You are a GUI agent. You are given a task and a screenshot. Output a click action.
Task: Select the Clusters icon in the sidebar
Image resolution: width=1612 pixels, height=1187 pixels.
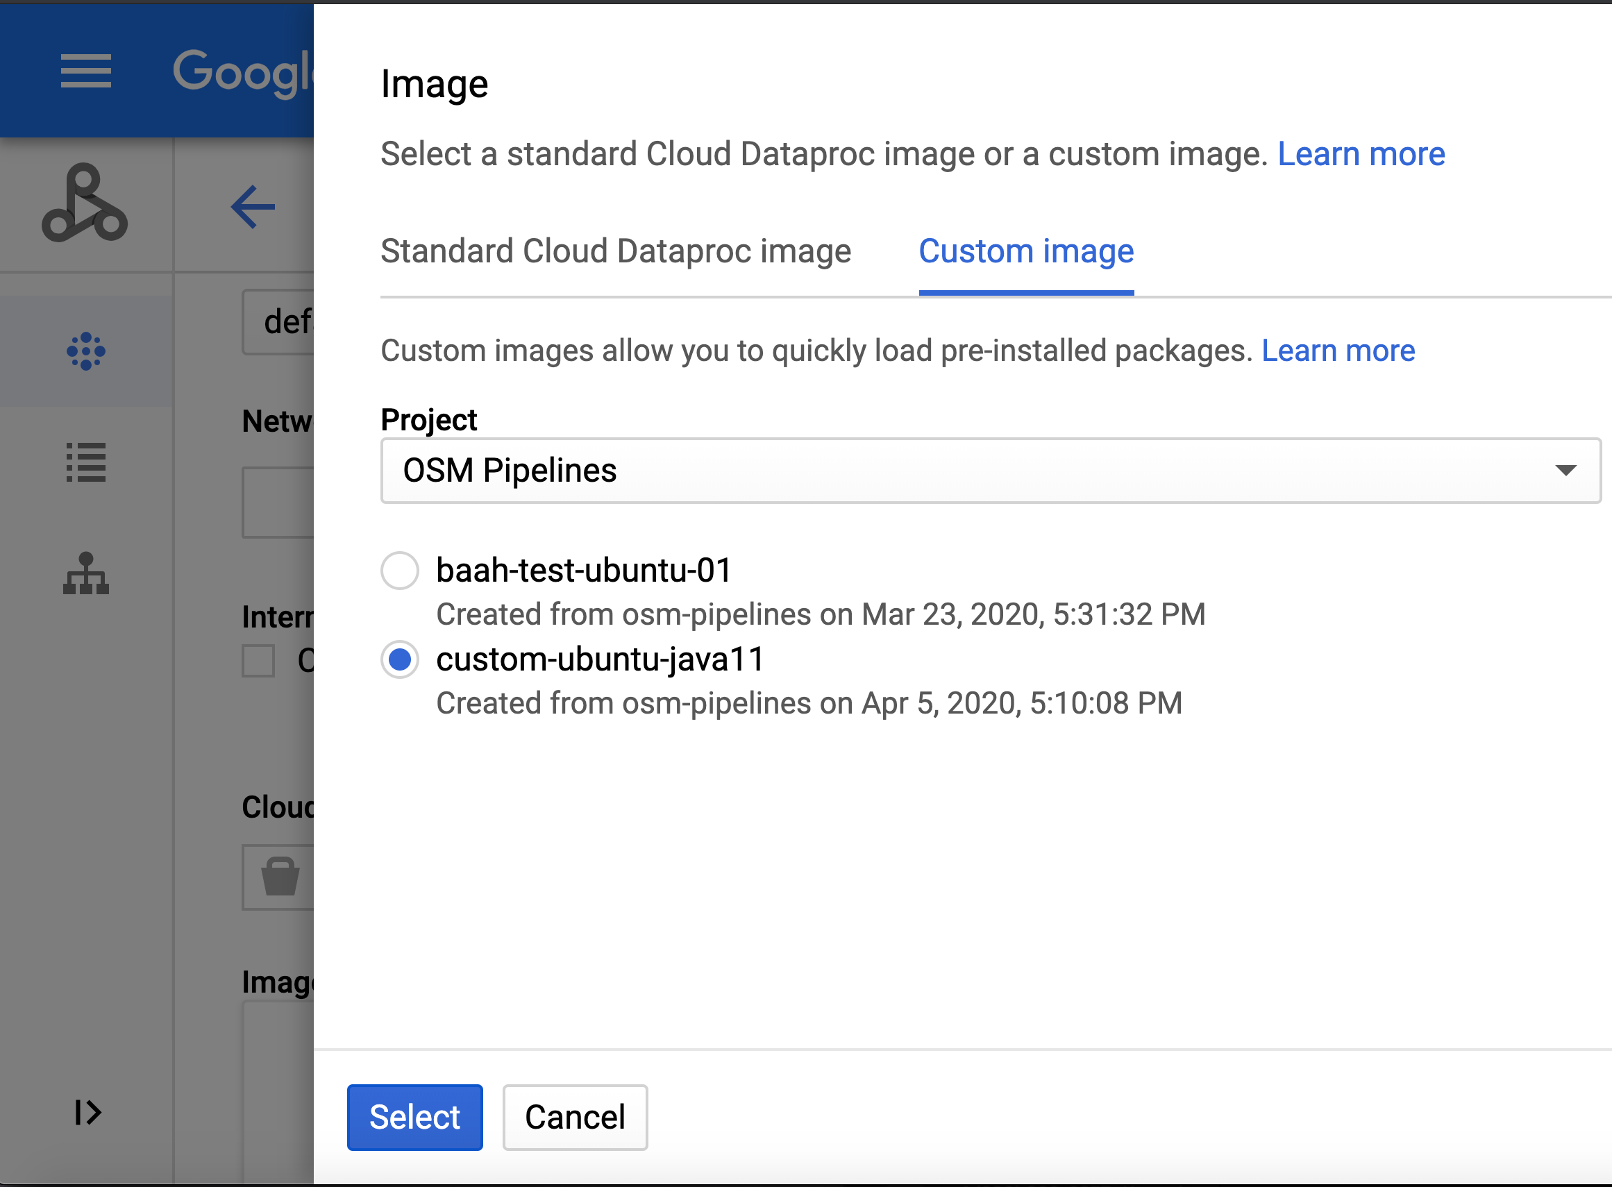pyautogui.click(x=85, y=350)
